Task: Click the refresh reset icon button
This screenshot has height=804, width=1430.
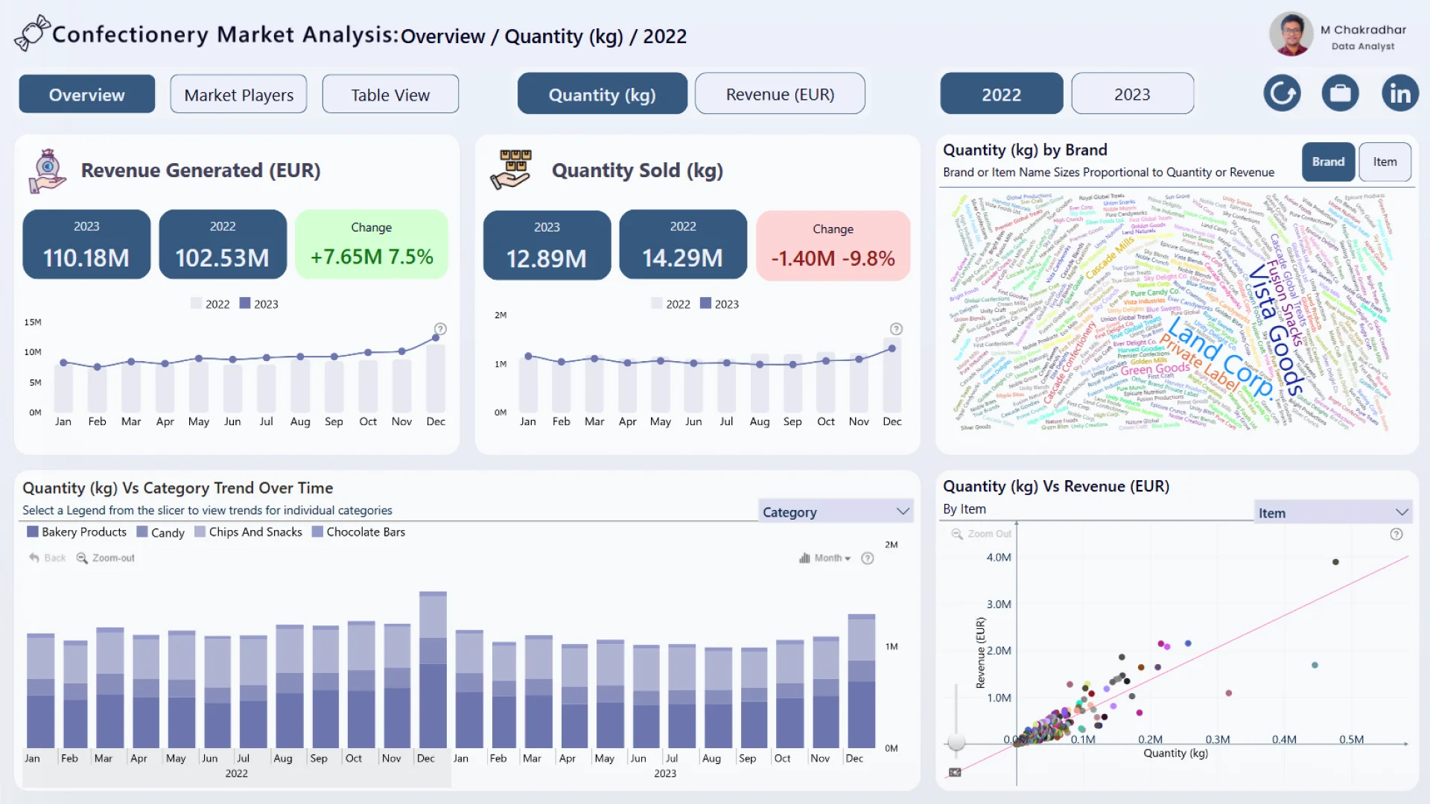Action: pyautogui.click(x=1282, y=93)
